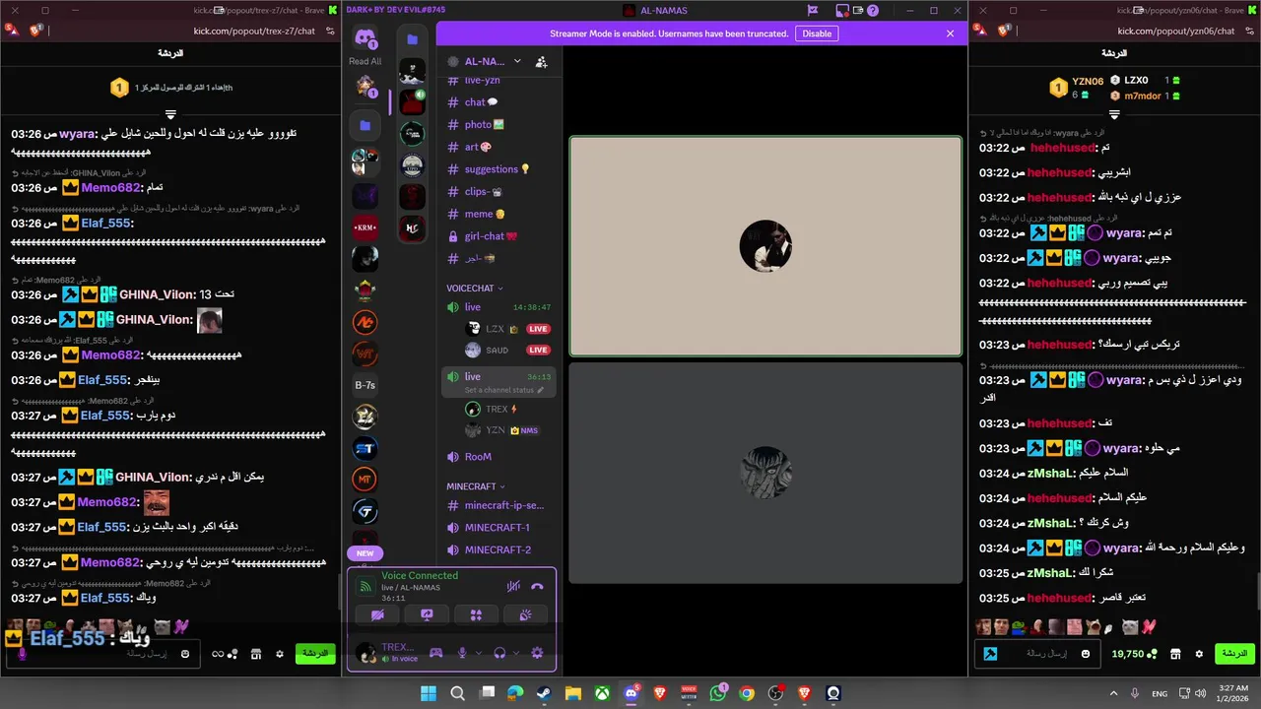Screen dimensions: 1261x709
Task: Open microphone input options arrow
Action: point(479,653)
